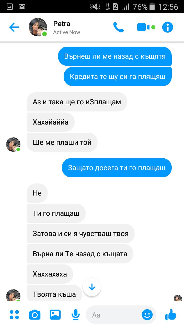Image resolution: width=184 pixels, height=328 pixels.
Task: Tap bubble "Кредита те щу си га плящяш"
Action: 118,77
